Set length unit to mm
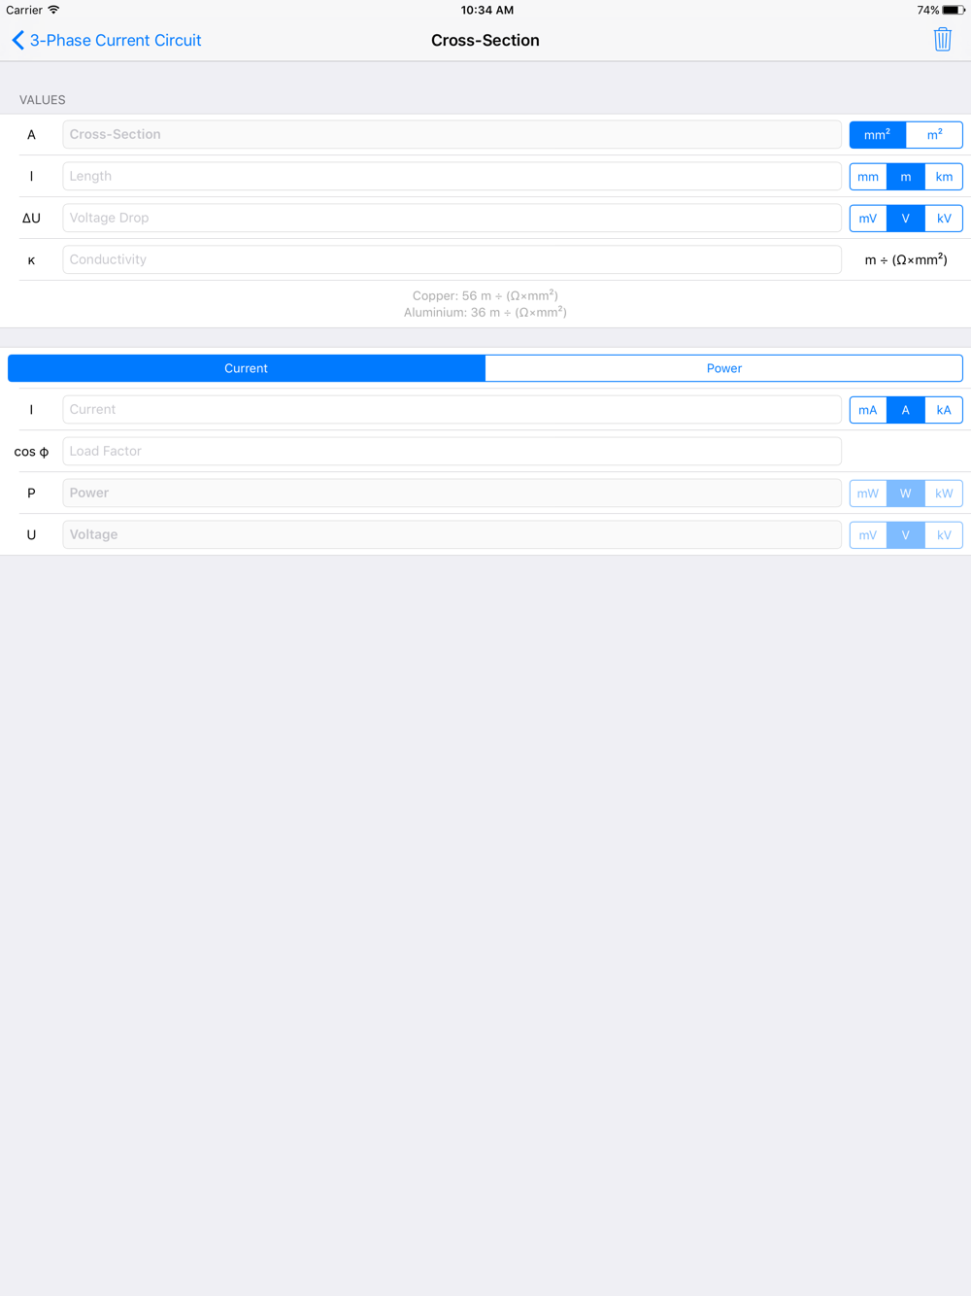Image resolution: width=971 pixels, height=1296 pixels. pos(868,177)
